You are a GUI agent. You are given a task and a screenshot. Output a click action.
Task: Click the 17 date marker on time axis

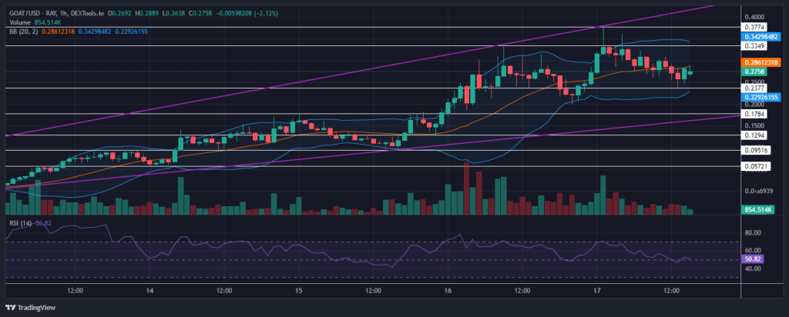597,291
